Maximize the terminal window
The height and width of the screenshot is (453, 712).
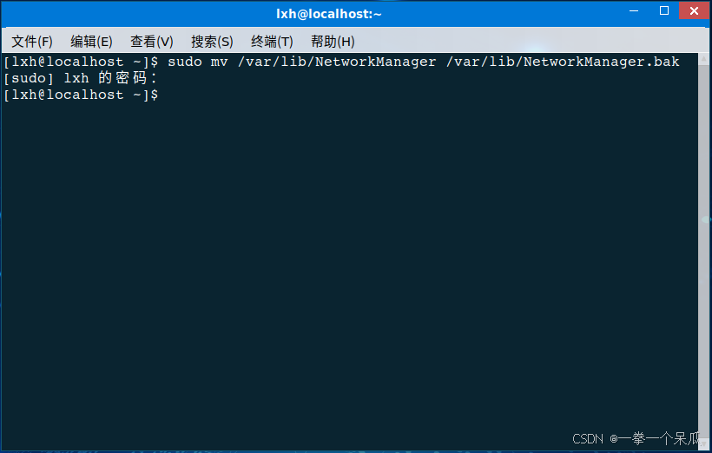pyautogui.click(x=664, y=10)
